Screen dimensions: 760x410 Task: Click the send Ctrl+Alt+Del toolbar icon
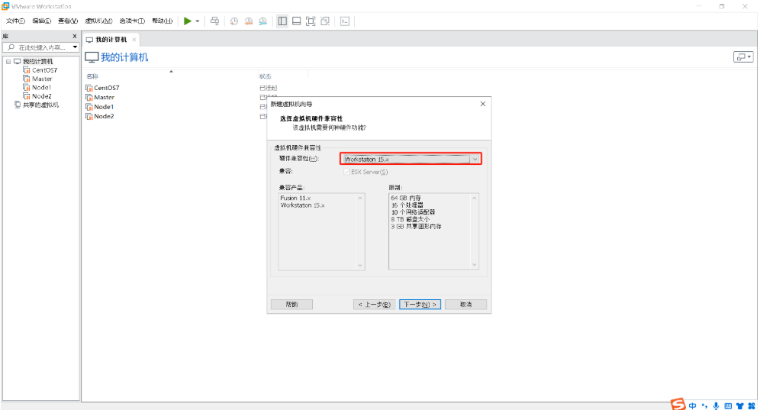214,21
